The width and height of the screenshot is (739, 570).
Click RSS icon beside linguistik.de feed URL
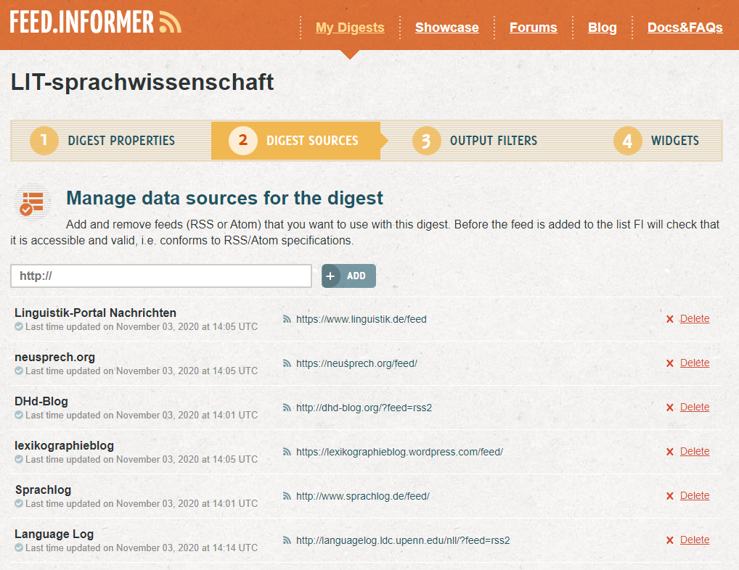point(287,319)
